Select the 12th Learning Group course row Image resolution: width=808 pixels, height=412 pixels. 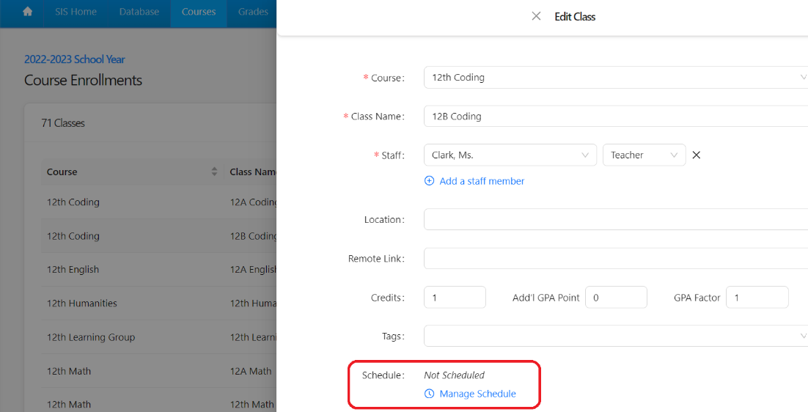(x=158, y=337)
